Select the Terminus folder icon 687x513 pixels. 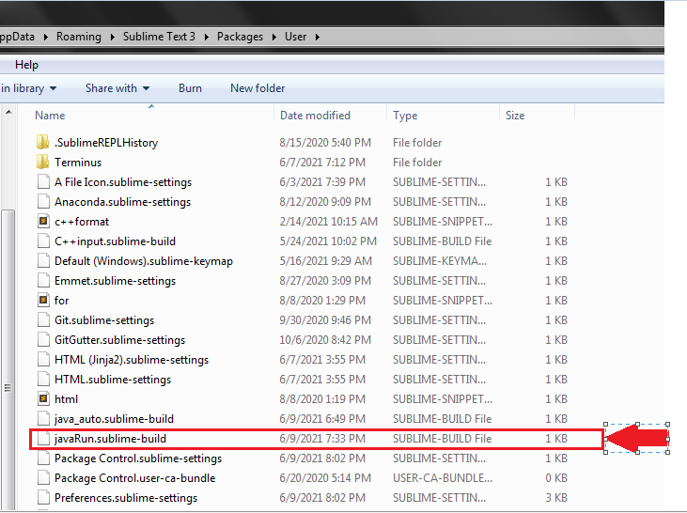(42, 163)
